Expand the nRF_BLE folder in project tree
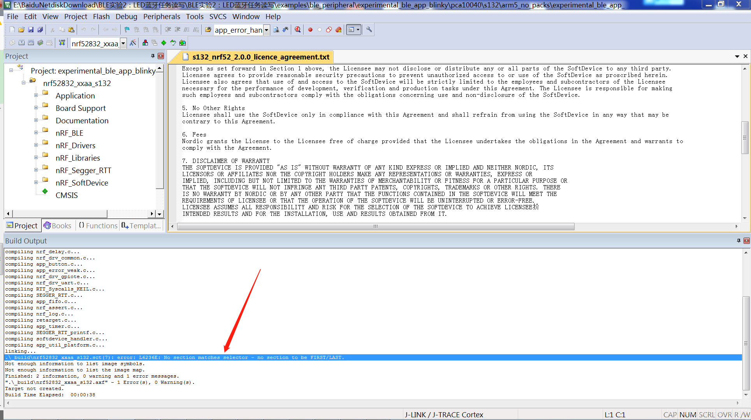The height and width of the screenshot is (420, 751). click(35, 133)
